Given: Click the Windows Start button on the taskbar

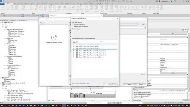Looking at the screenshot, I should tap(2, 106).
